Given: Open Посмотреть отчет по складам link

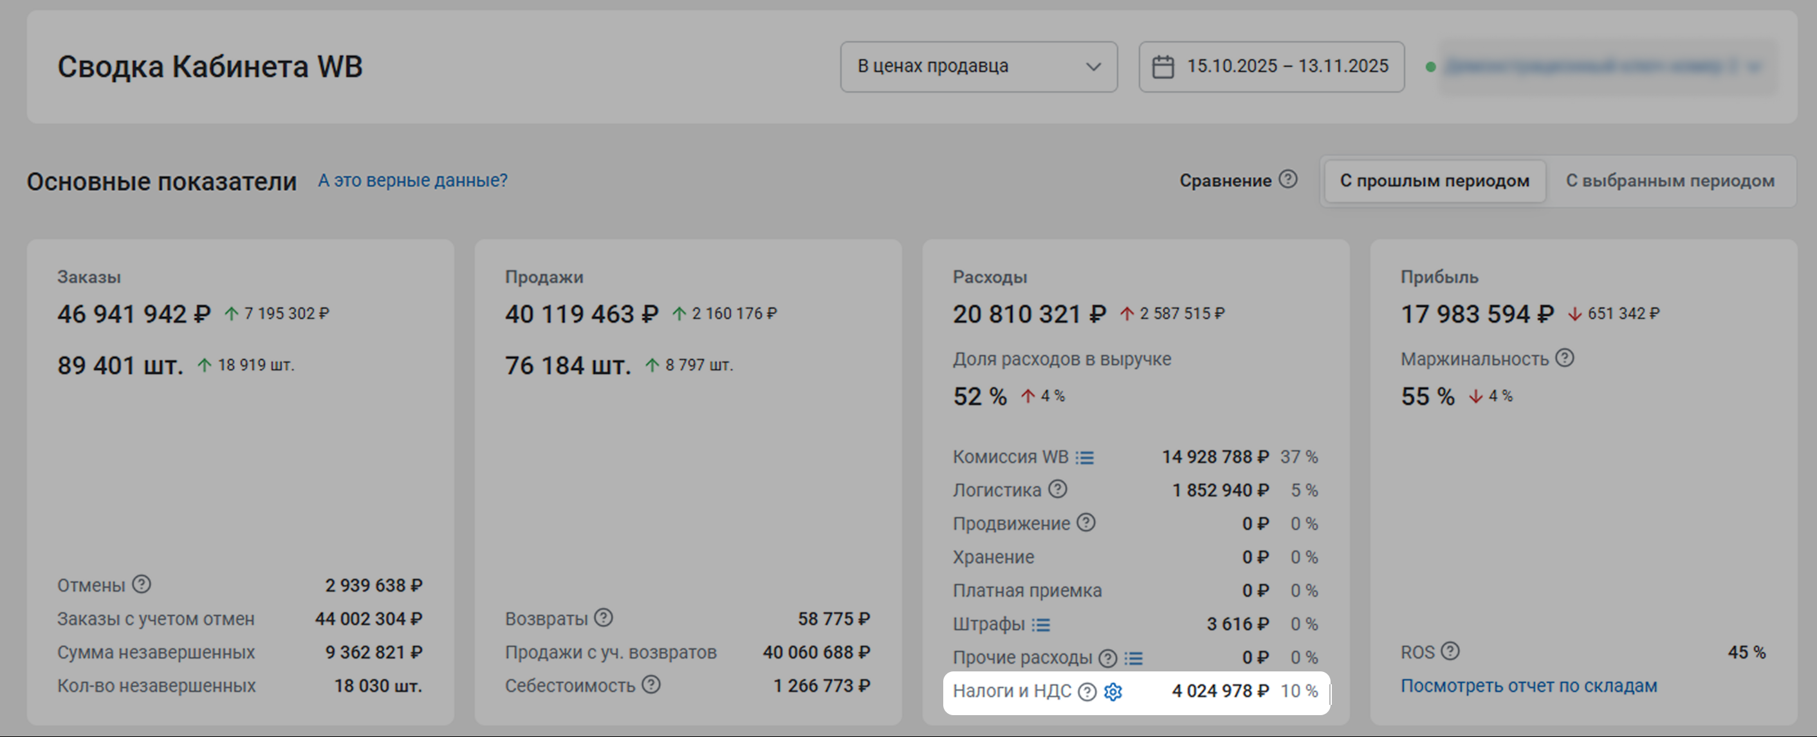Looking at the screenshot, I should 1529,686.
